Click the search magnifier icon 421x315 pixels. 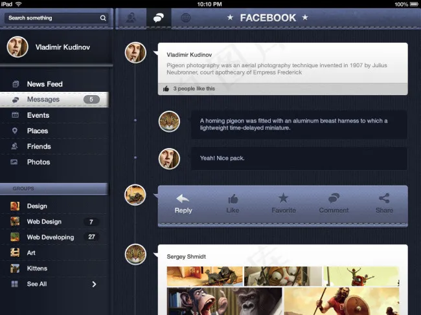click(103, 18)
